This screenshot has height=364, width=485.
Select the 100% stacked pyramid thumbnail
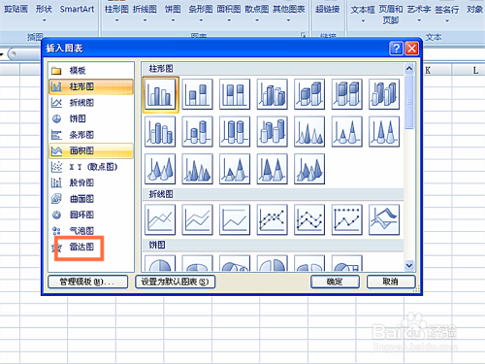click(x=273, y=169)
